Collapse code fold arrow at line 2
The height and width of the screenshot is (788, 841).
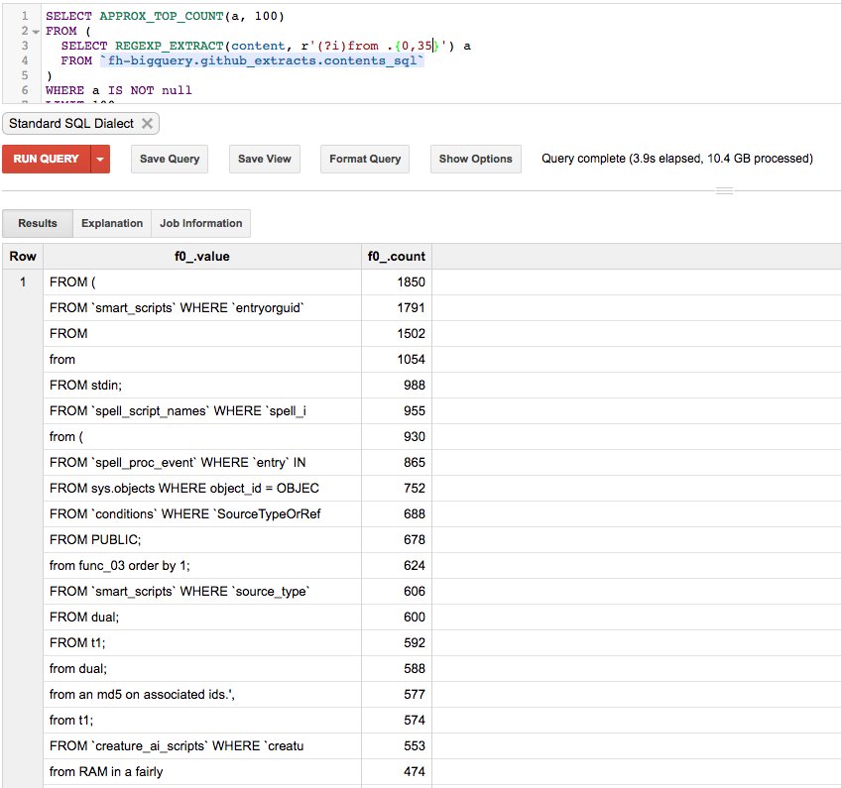tap(36, 32)
